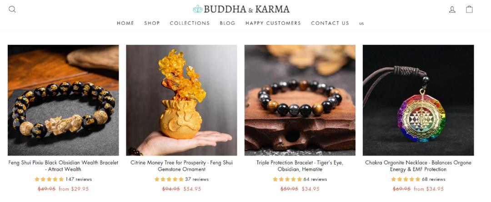Open the account login icon
Image resolution: width=491 pixels, height=202 pixels.
point(452,10)
